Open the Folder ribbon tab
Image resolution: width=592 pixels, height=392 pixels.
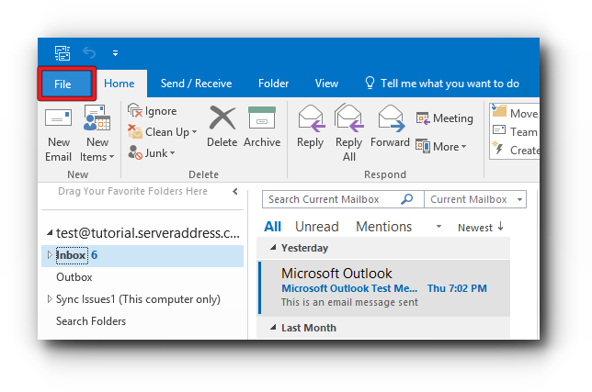(273, 84)
